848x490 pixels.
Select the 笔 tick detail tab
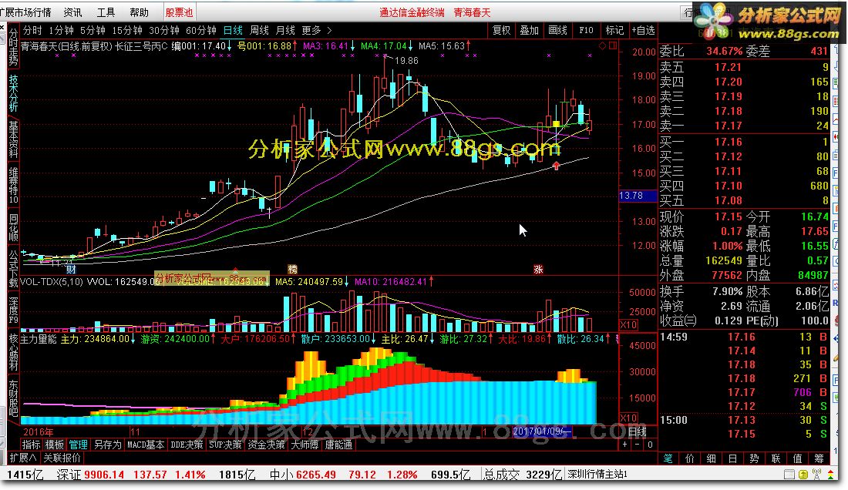(x=668, y=458)
